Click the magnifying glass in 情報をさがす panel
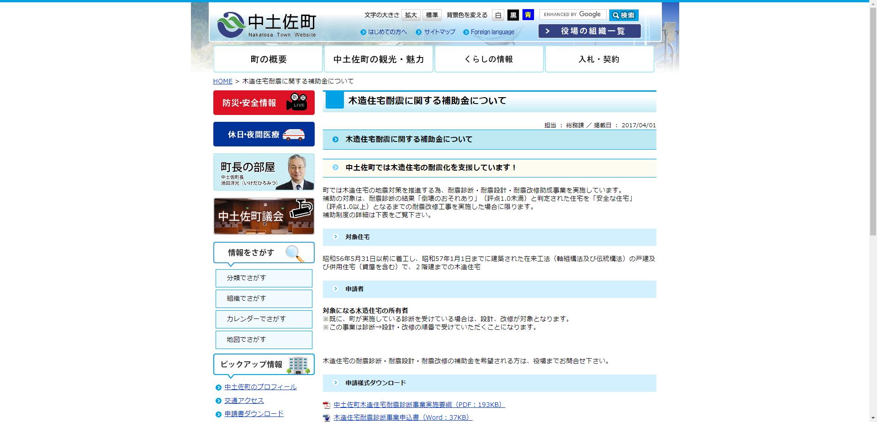This screenshot has height=422, width=877. (x=293, y=252)
